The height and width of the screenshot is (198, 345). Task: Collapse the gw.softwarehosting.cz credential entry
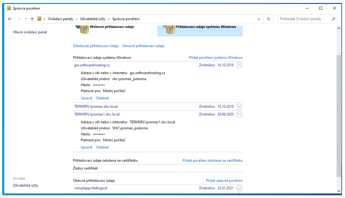coord(239,65)
